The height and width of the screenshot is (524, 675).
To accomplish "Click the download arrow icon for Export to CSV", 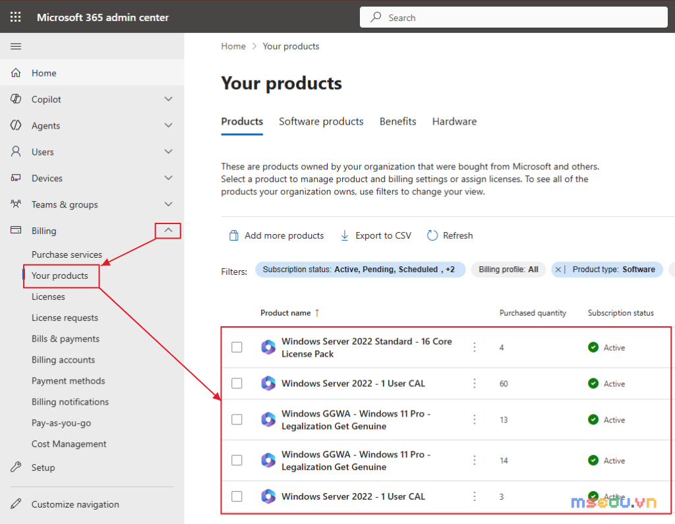I will [x=345, y=235].
